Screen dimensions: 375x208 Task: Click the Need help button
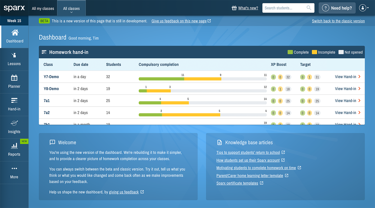pyautogui.click(x=337, y=8)
